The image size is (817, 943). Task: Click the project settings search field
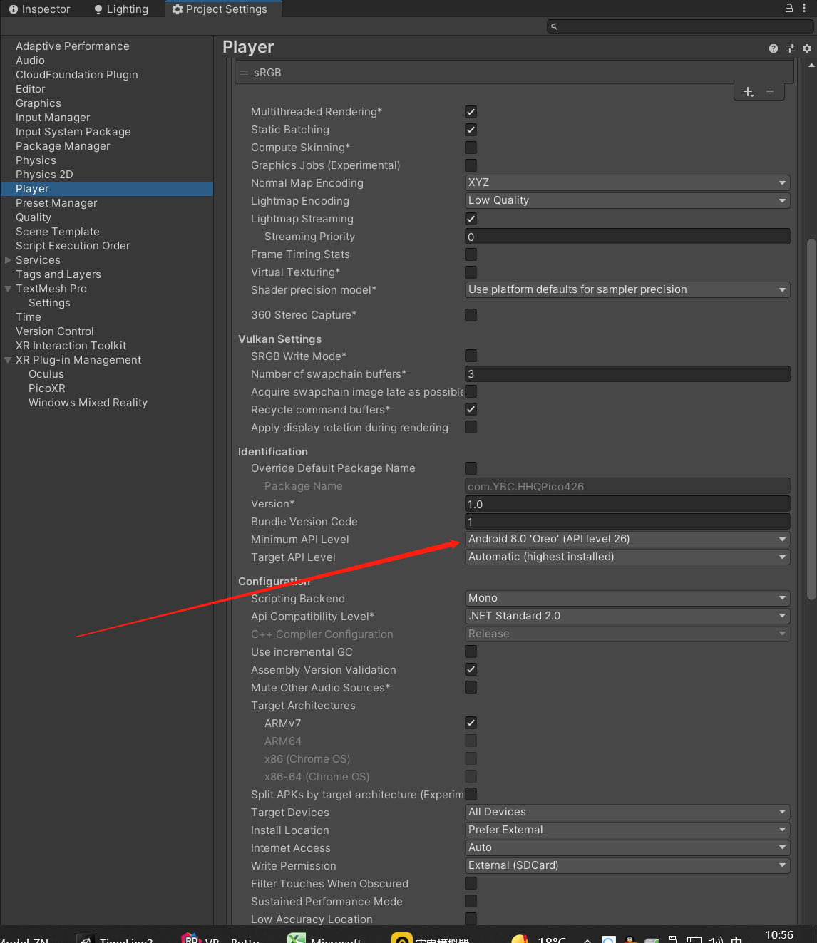coord(680,26)
